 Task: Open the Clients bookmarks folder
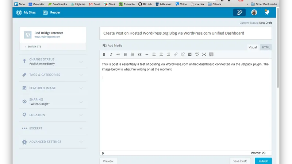click(x=214, y=4)
